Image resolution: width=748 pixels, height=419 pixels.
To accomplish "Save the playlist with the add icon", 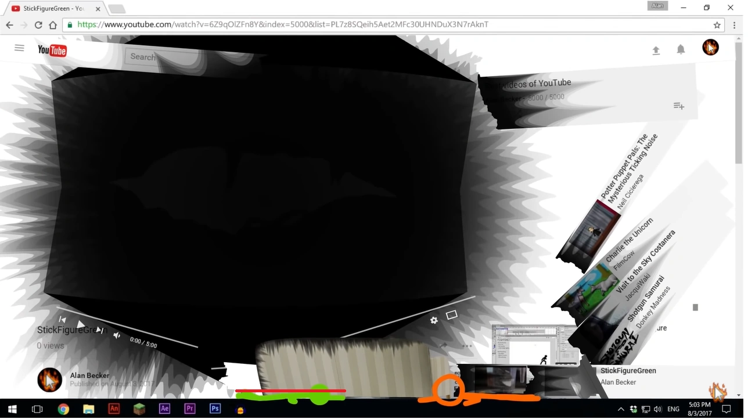I will coord(679,106).
